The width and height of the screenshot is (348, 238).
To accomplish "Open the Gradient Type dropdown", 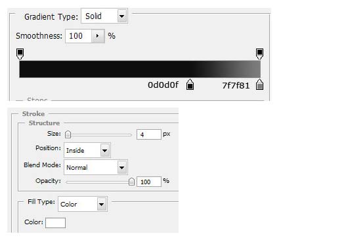I will pyautogui.click(x=104, y=16).
